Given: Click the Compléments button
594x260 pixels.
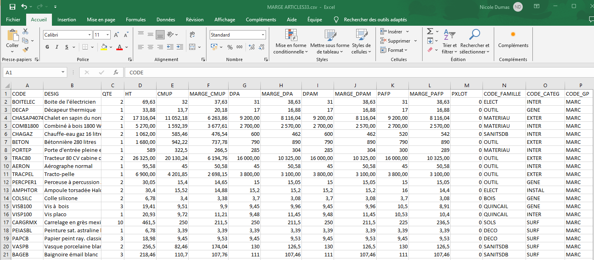Looking at the screenshot, I should pos(513,39).
